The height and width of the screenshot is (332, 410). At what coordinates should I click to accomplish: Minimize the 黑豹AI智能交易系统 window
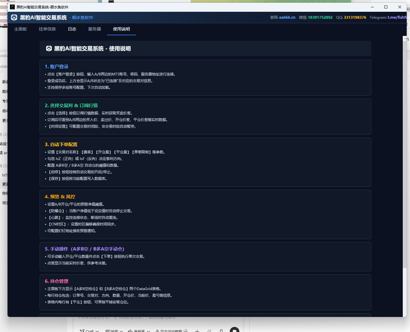[x=372, y=7]
